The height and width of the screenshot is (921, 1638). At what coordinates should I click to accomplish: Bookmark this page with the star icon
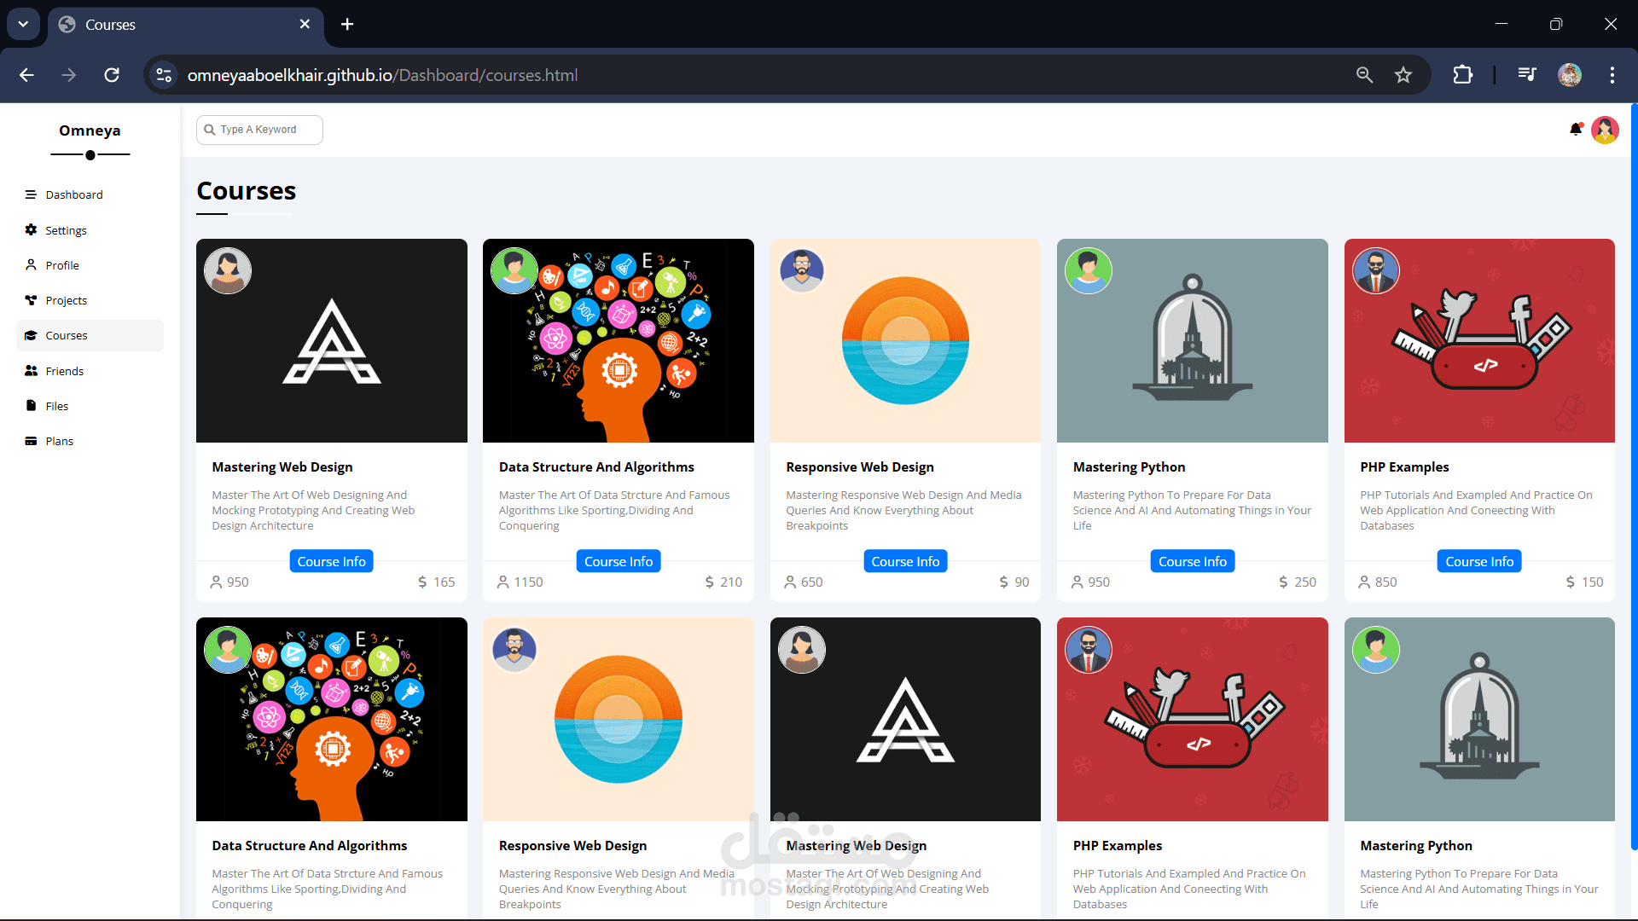click(x=1403, y=75)
